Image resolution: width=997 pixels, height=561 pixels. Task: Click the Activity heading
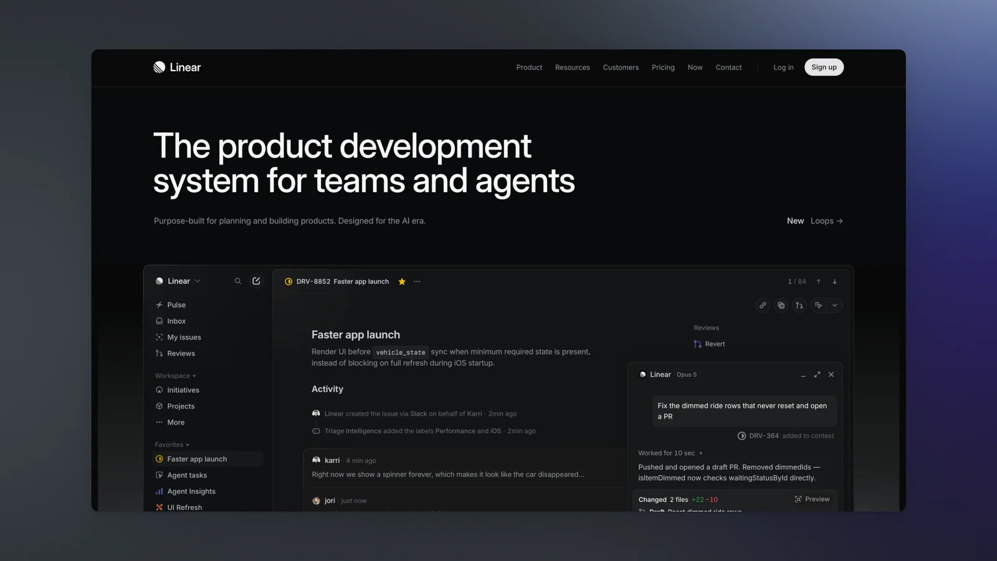click(x=327, y=389)
